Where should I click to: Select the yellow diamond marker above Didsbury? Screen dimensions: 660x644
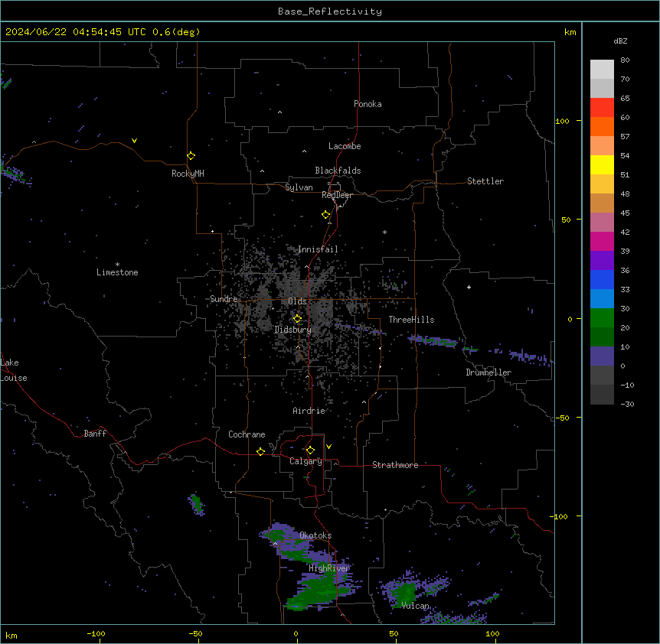click(x=298, y=319)
